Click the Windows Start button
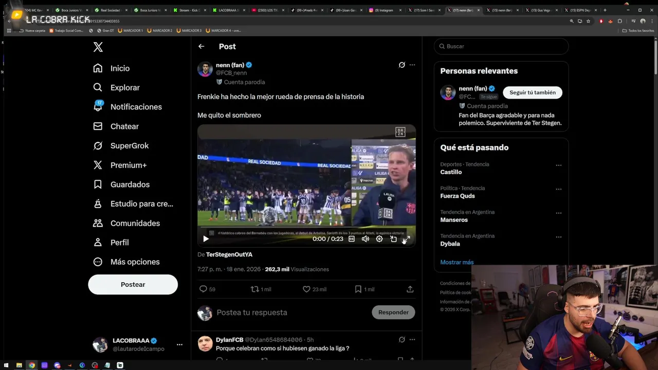The image size is (658, 370). coord(7,365)
